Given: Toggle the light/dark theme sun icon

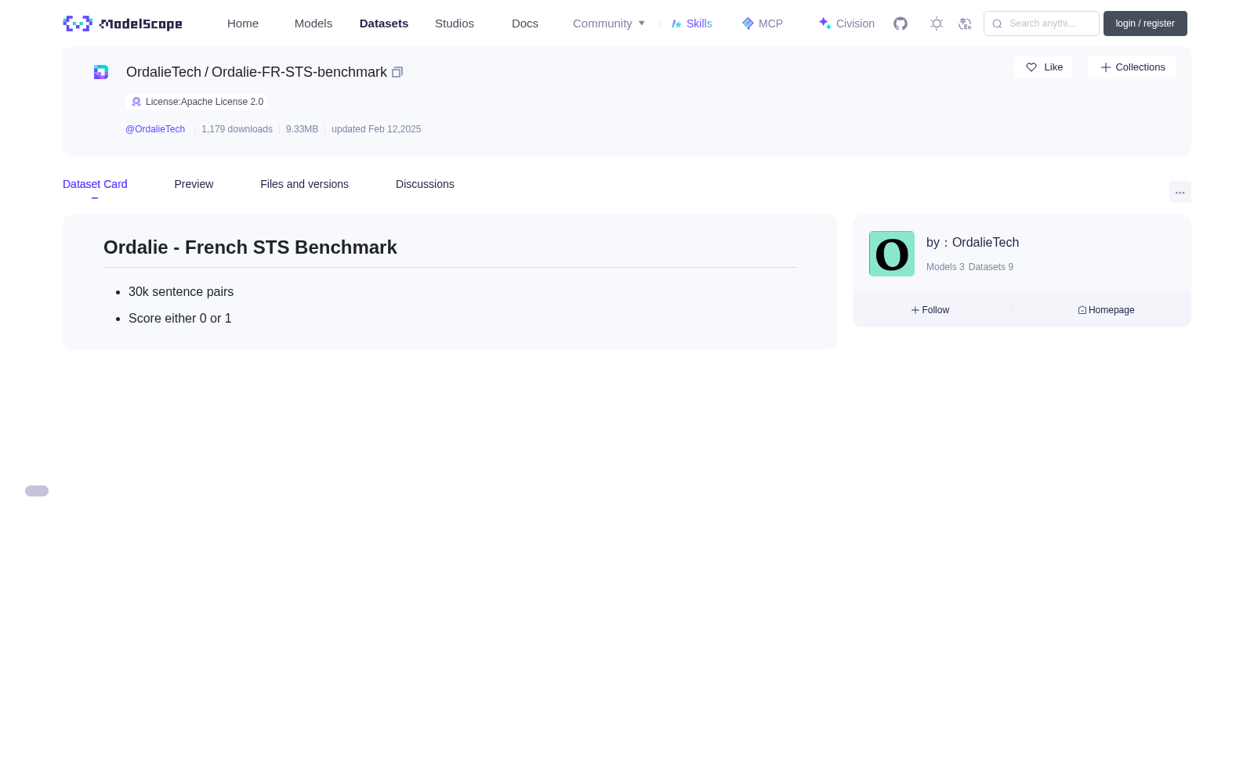Looking at the screenshot, I should point(937,23).
